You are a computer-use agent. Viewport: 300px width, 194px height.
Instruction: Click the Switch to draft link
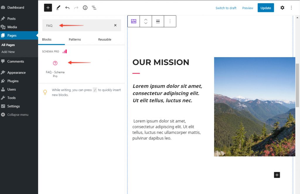coord(226,8)
